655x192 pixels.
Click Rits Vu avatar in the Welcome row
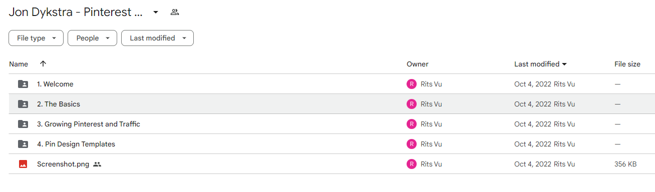click(412, 84)
